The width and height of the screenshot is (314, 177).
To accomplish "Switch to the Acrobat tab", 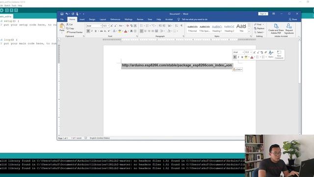I will 169,20.
